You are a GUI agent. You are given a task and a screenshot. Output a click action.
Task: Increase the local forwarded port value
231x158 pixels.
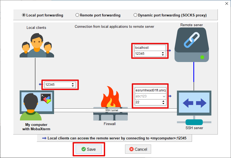pos(73,84)
